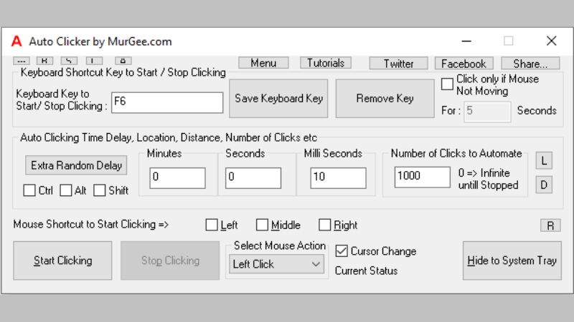Toggle the Ctrl modifier checkbox

point(29,190)
